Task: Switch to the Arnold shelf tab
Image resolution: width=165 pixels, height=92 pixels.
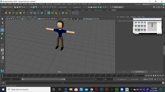Action: pyautogui.click(x=113, y=10)
